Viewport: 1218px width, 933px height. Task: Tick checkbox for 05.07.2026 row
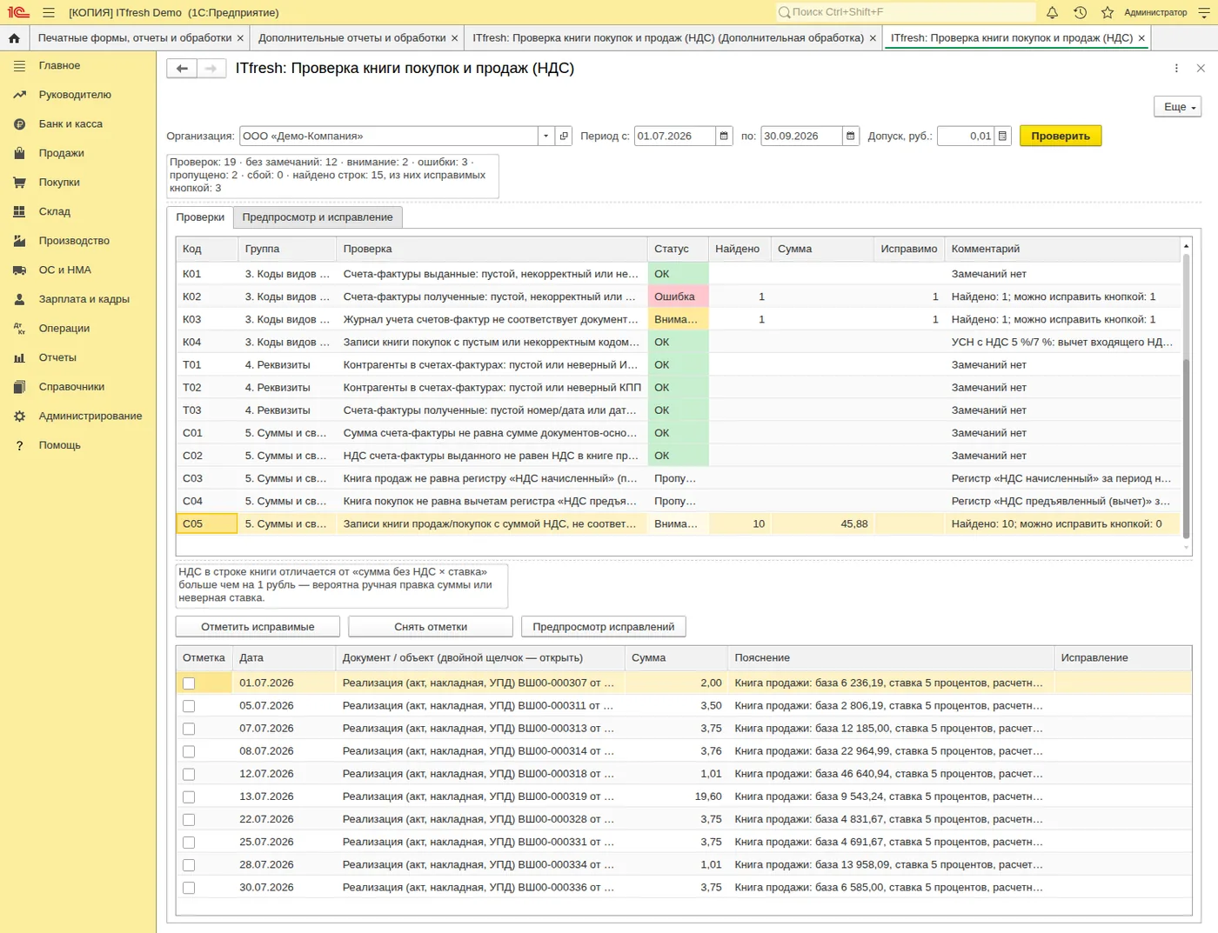click(189, 706)
